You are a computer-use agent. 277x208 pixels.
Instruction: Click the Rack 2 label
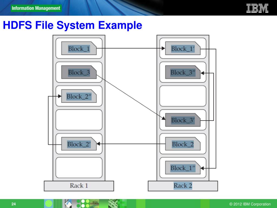183,186
